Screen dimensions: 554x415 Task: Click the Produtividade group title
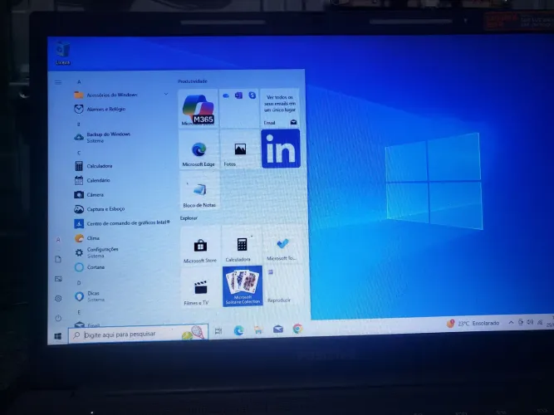193,81
